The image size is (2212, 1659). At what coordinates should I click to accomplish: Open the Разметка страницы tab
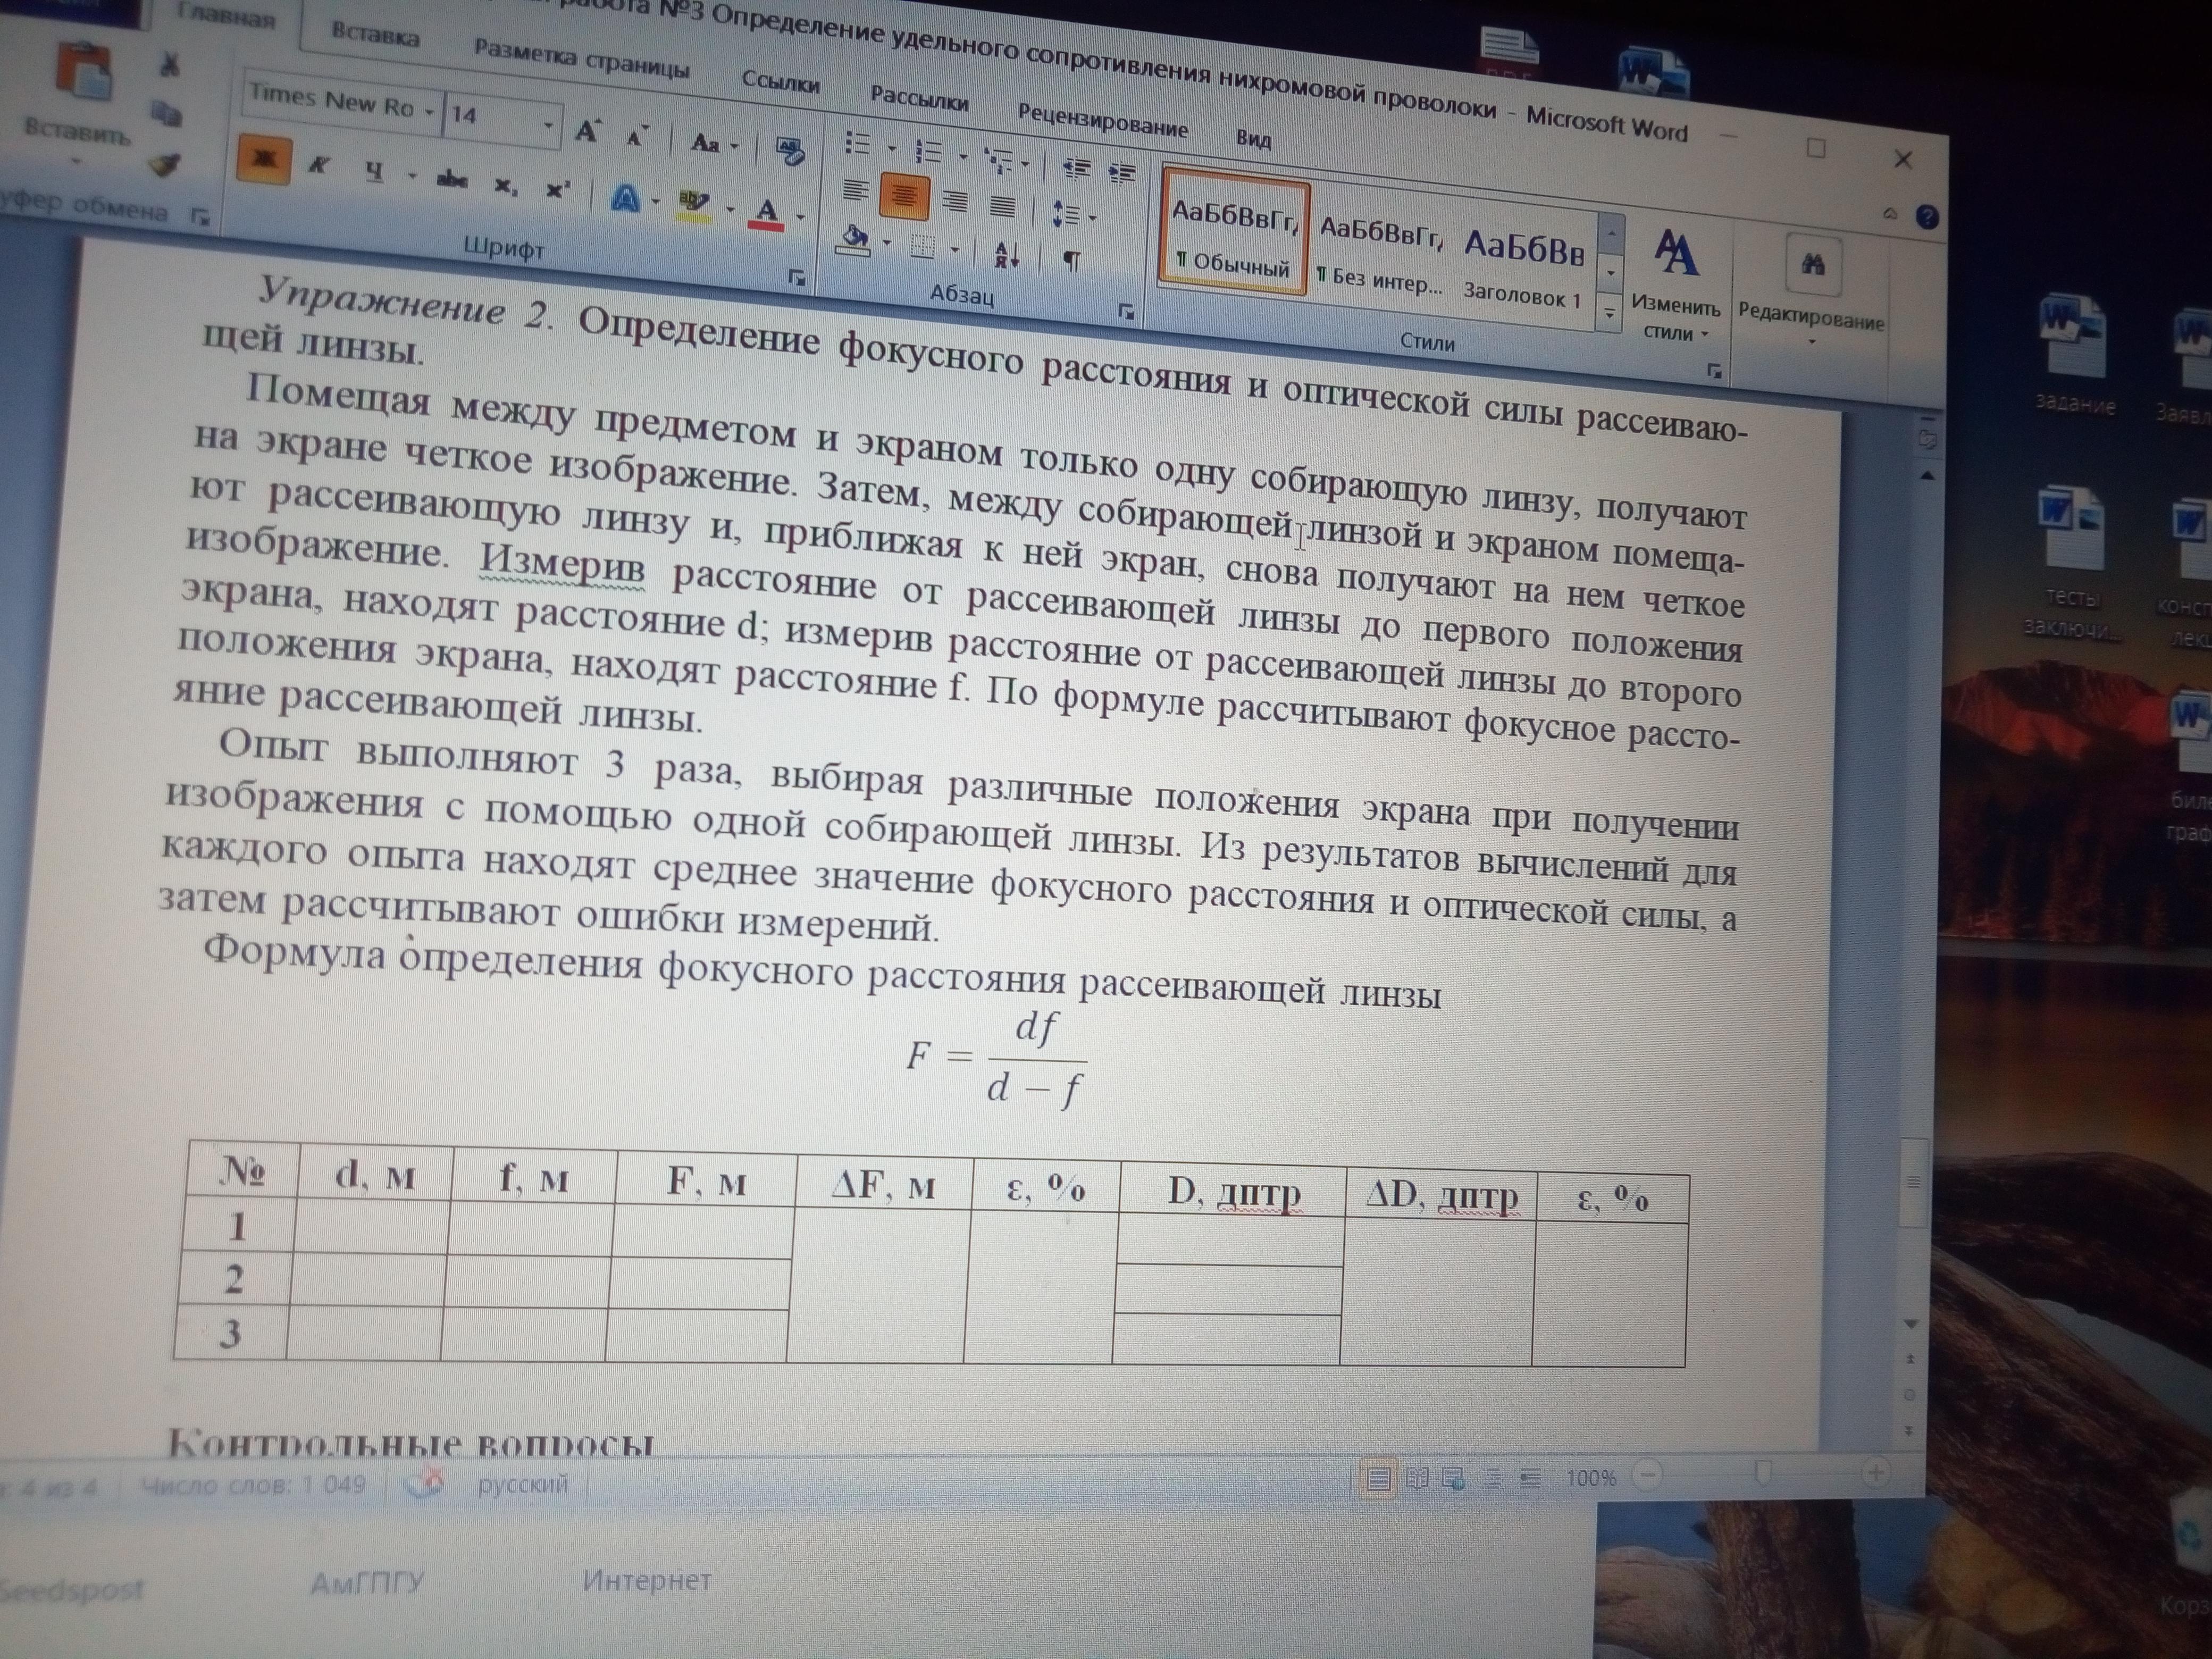tap(581, 59)
